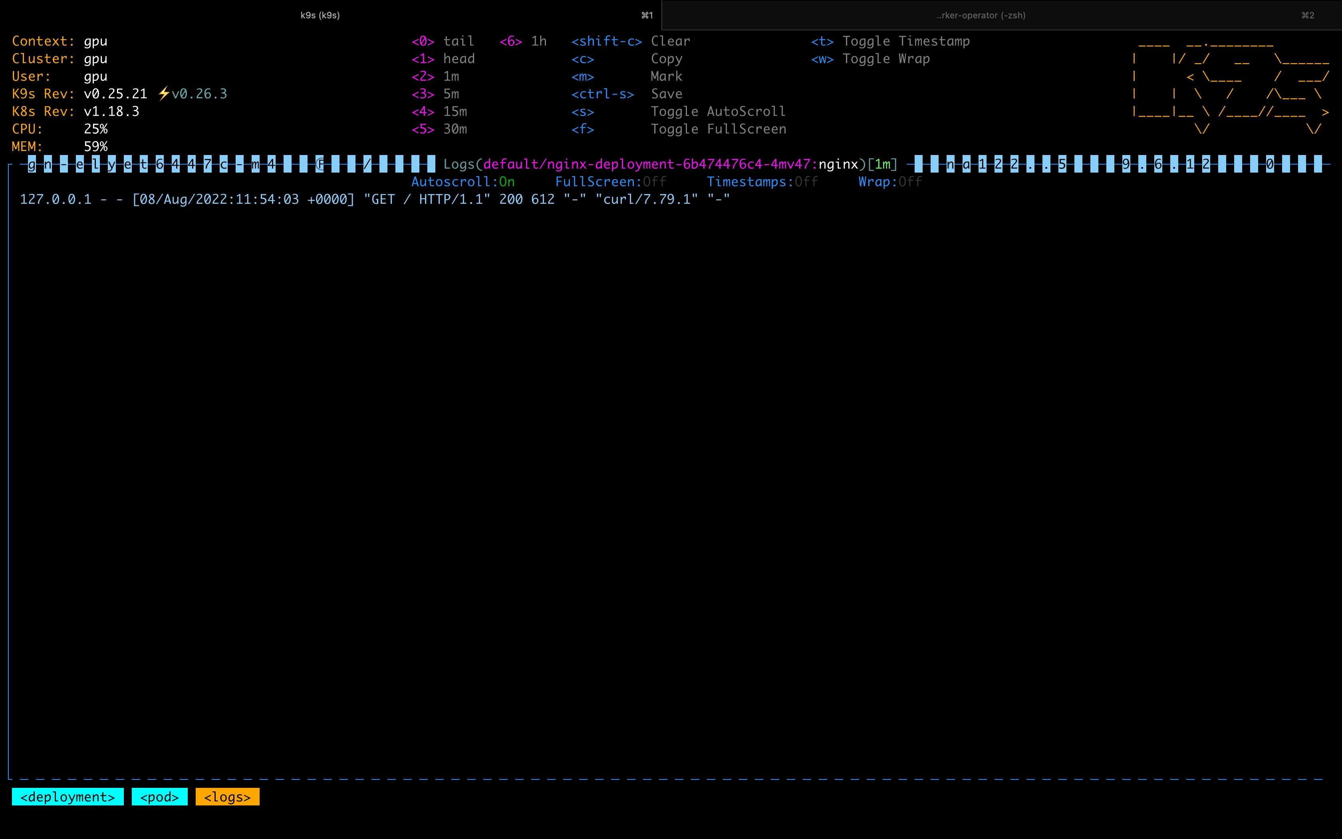The image size is (1342, 839).
Task: Click the <w> Toggle Wrap hint
Action: click(870, 59)
